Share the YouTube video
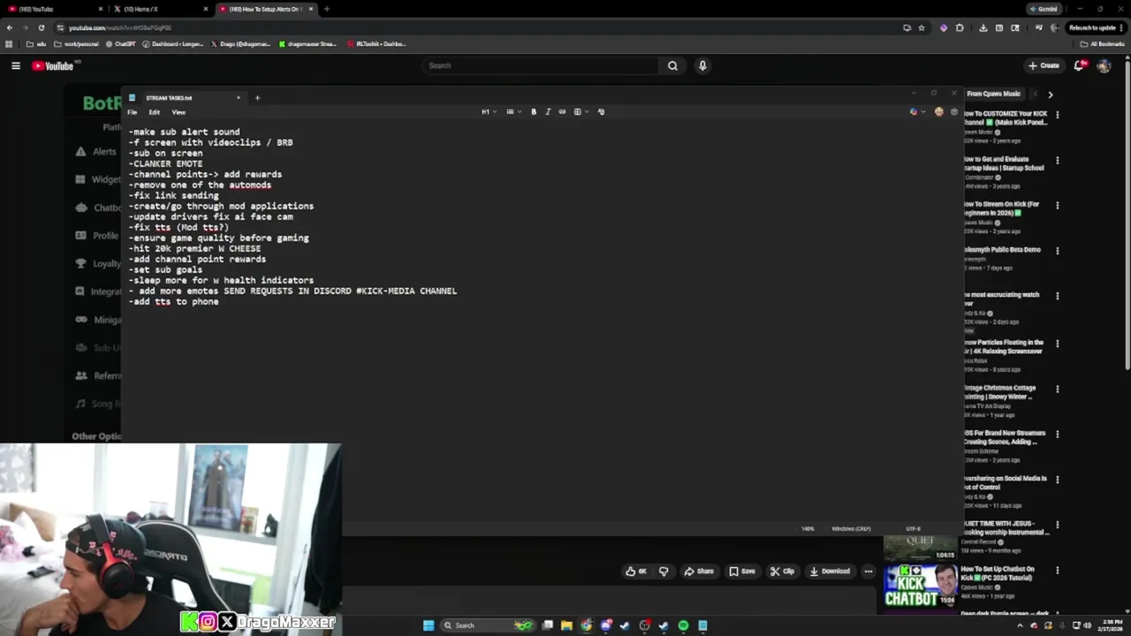Screen dimensions: 1131x636 (699, 572)
